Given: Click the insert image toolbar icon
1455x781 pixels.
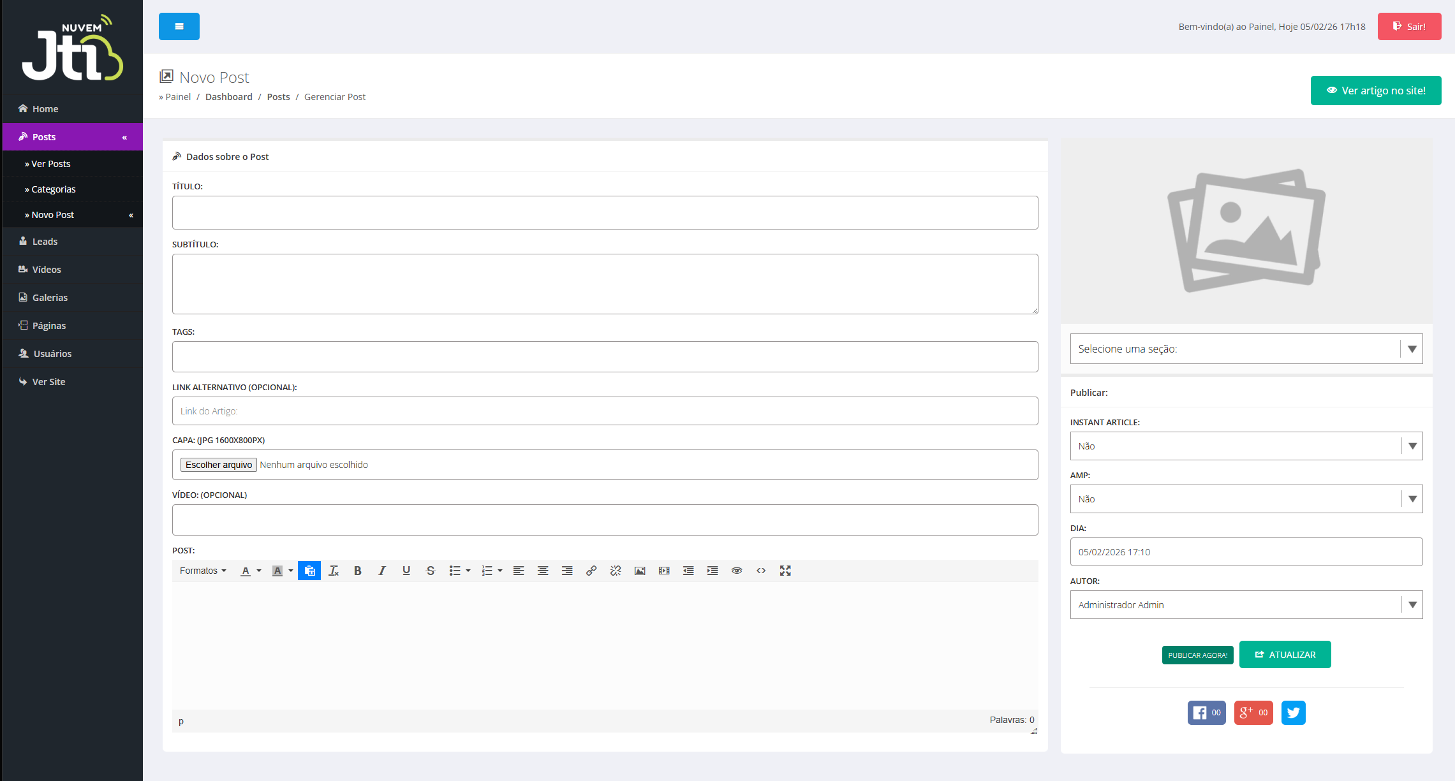Looking at the screenshot, I should point(640,571).
